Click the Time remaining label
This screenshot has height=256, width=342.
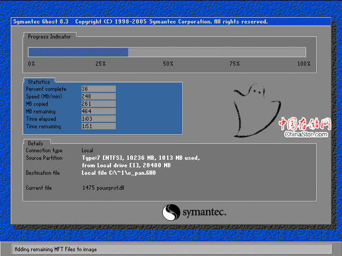pos(43,126)
